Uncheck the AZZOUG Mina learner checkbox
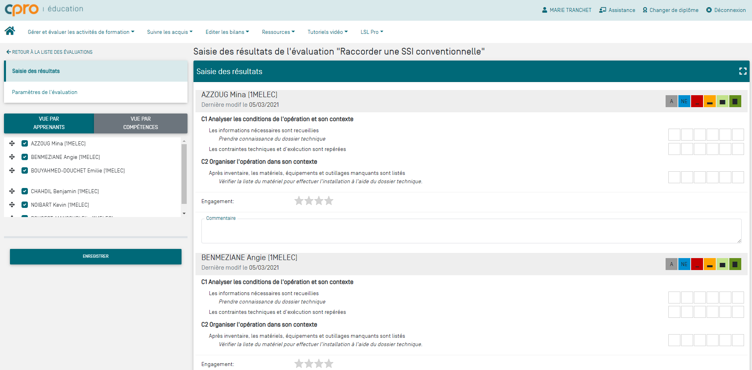The image size is (752, 370). [x=25, y=143]
